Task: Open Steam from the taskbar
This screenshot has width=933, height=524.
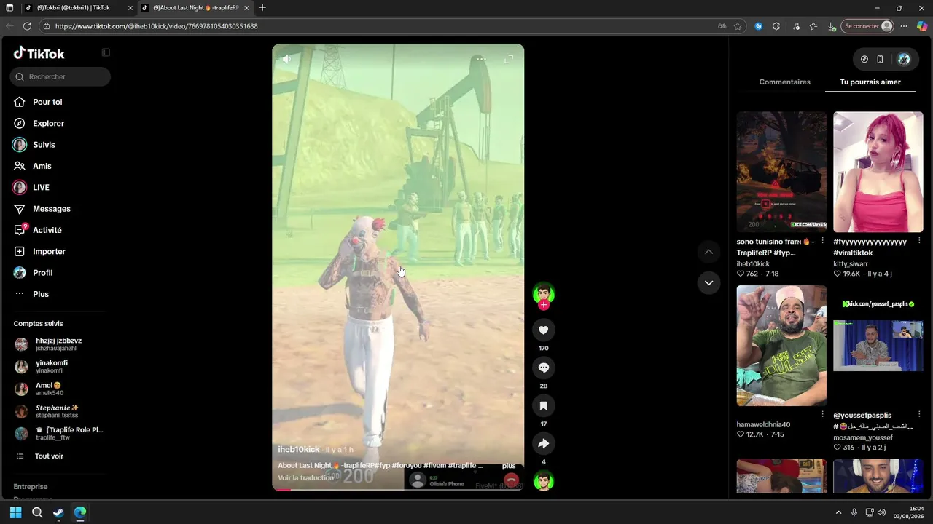Action: click(x=58, y=512)
